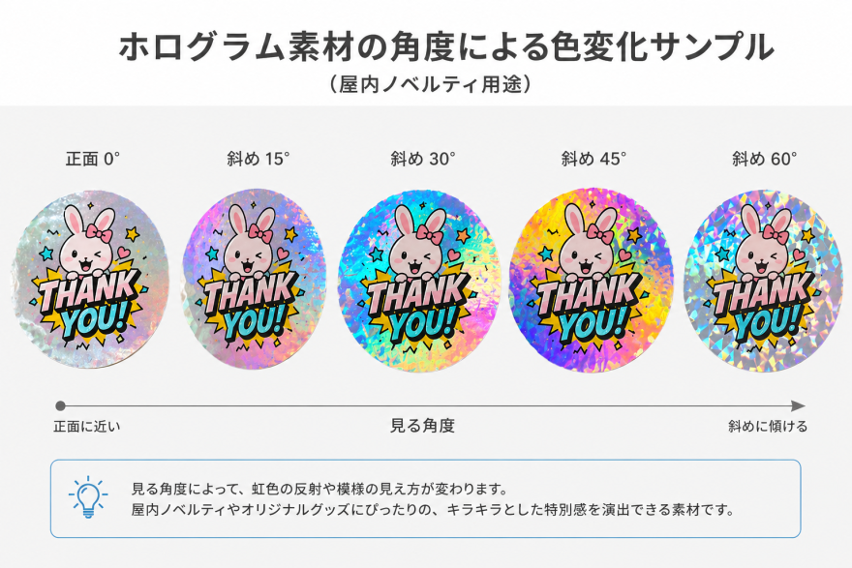Viewport: 852px width, 568px height.
Task: Click the 斜め 60° angle label
Action: tap(764, 159)
